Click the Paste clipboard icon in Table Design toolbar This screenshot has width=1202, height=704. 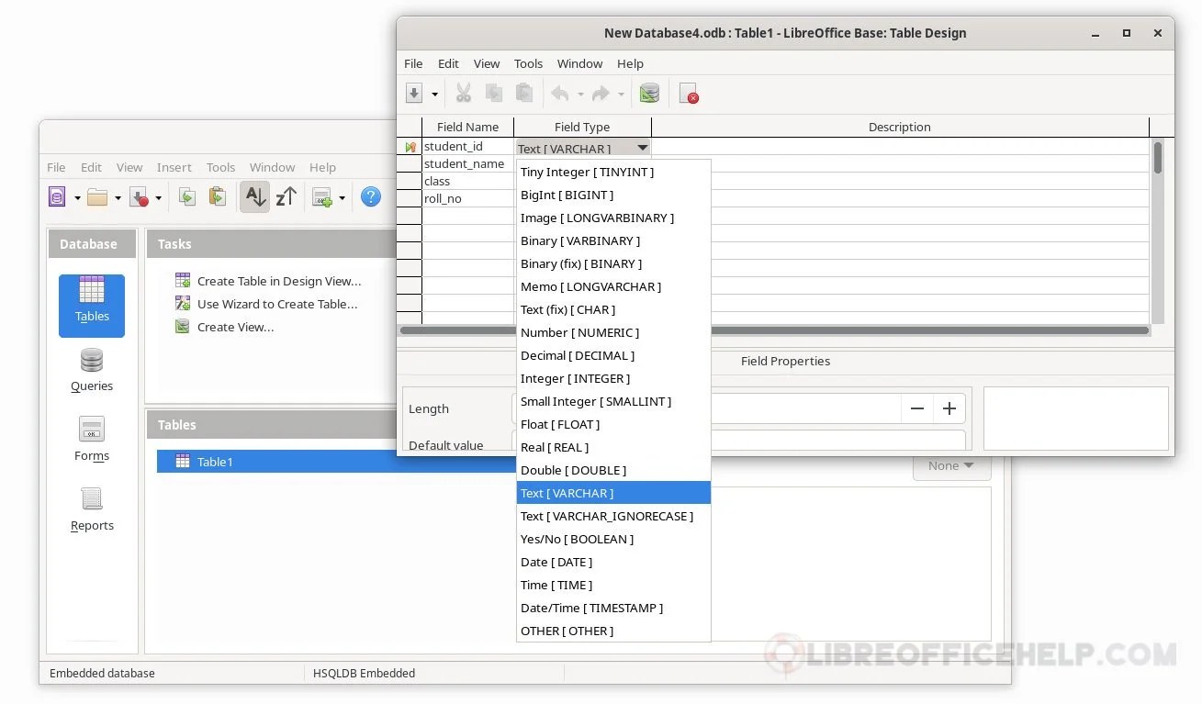524,94
